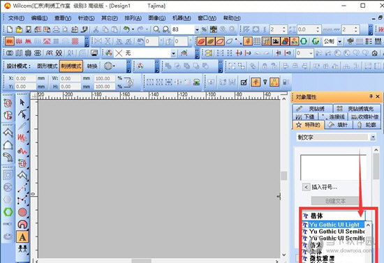The image size is (384, 263).
Task: Undo the last action
Action: point(126,29)
